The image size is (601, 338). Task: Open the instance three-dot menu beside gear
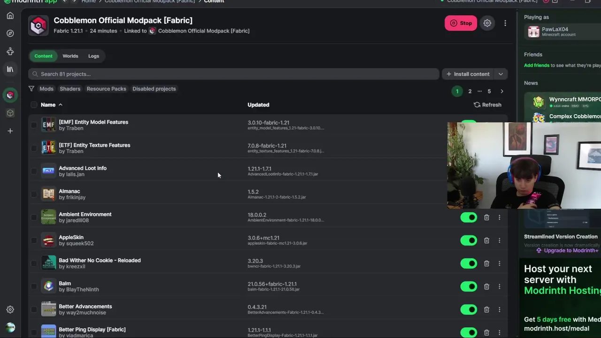[505, 23]
